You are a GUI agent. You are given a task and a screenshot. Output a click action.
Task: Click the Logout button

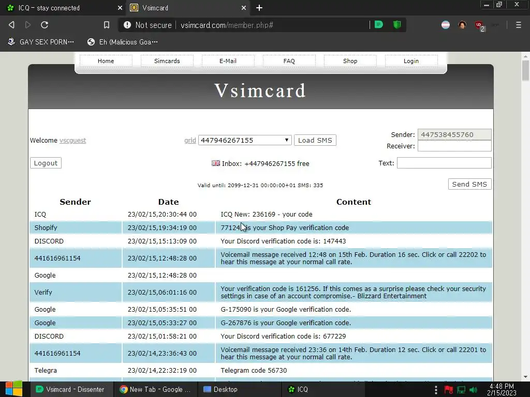(x=46, y=163)
